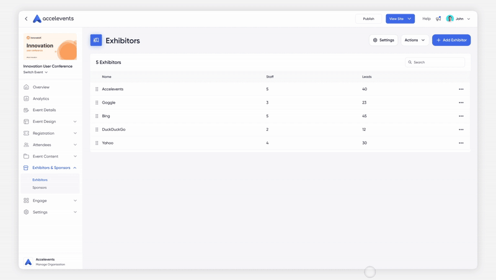Expand the Engage section chevron
The image size is (496, 280).
point(75,201)
